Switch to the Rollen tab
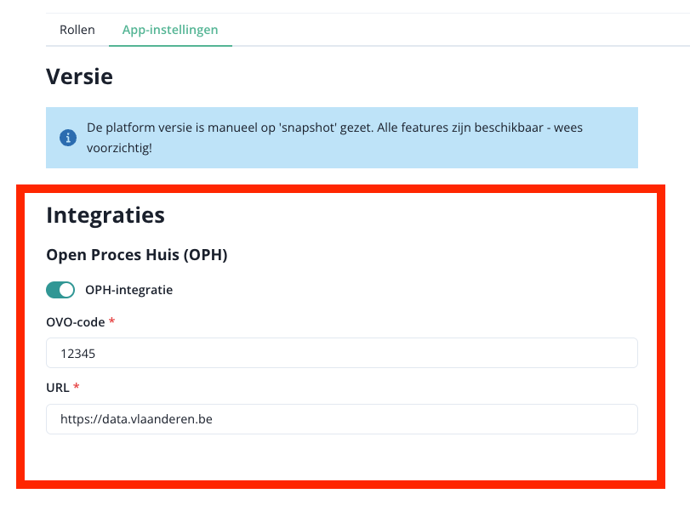690x505 pixels. 77,30
